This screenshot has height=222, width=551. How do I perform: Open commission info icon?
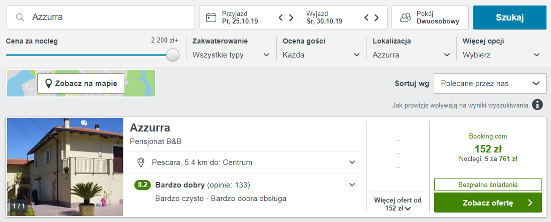click(x=537, y=105)
